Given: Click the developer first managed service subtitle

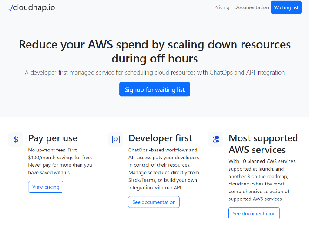Looking at the screenshot, I should tap(154, 72).
